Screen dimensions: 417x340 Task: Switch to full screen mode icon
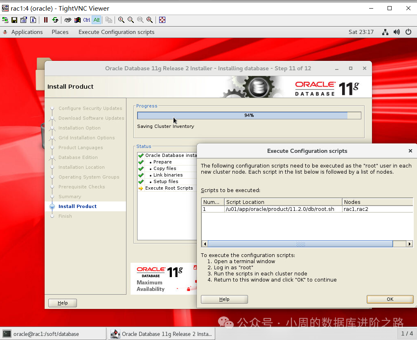(x=162, y=20)
